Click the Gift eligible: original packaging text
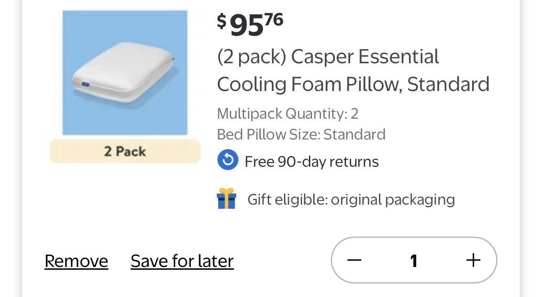Screen dimensions: 542x297 351,200
